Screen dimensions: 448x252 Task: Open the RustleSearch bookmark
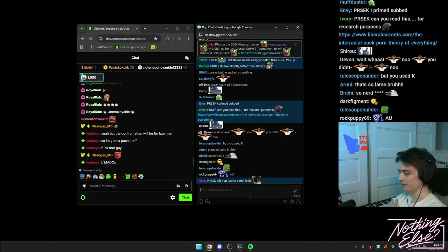[101, 47]
